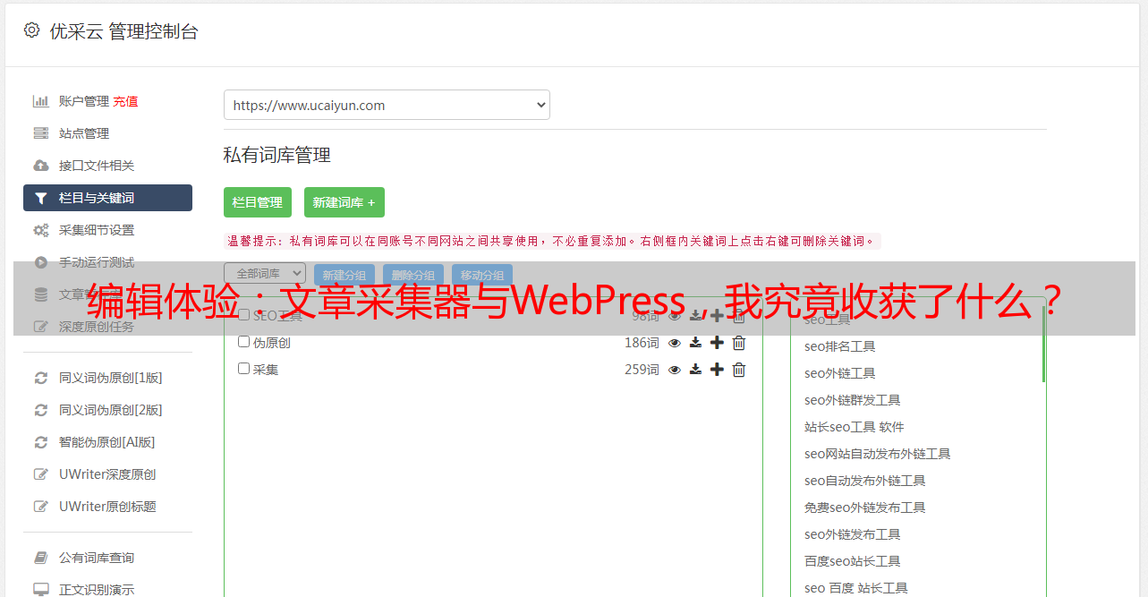Select keyword seo 百度 站长工具
1148x597 pixels.
855,588
